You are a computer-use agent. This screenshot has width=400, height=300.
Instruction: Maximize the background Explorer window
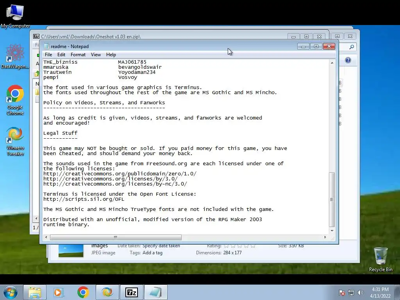click(x=337, y=36)
